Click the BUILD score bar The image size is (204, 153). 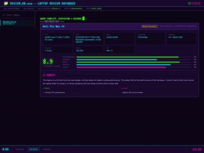pyautogui.click(x=134, y=62)
